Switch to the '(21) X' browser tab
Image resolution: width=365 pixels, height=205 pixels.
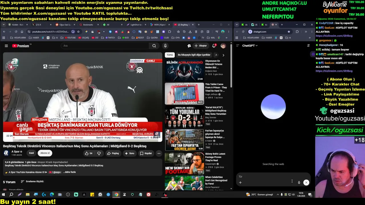(x=41, y=25)
